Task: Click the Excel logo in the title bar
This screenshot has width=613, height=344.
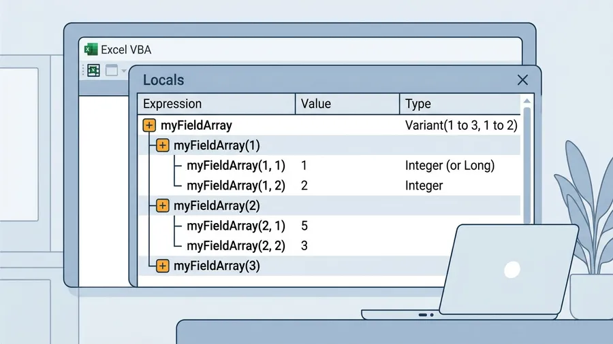Action: 91,50
